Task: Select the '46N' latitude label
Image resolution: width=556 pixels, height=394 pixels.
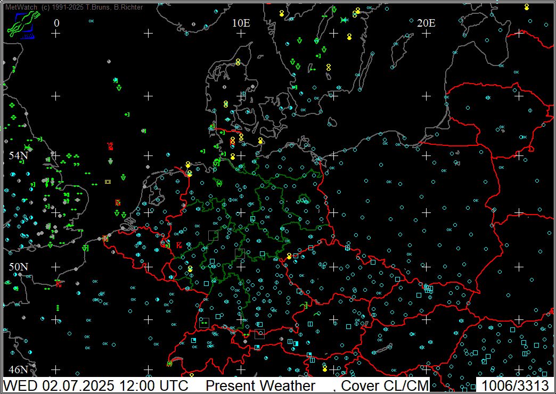Action: (19, 370)
